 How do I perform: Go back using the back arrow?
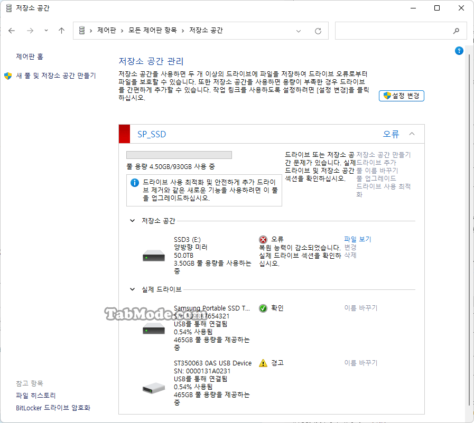coord(12,31)
